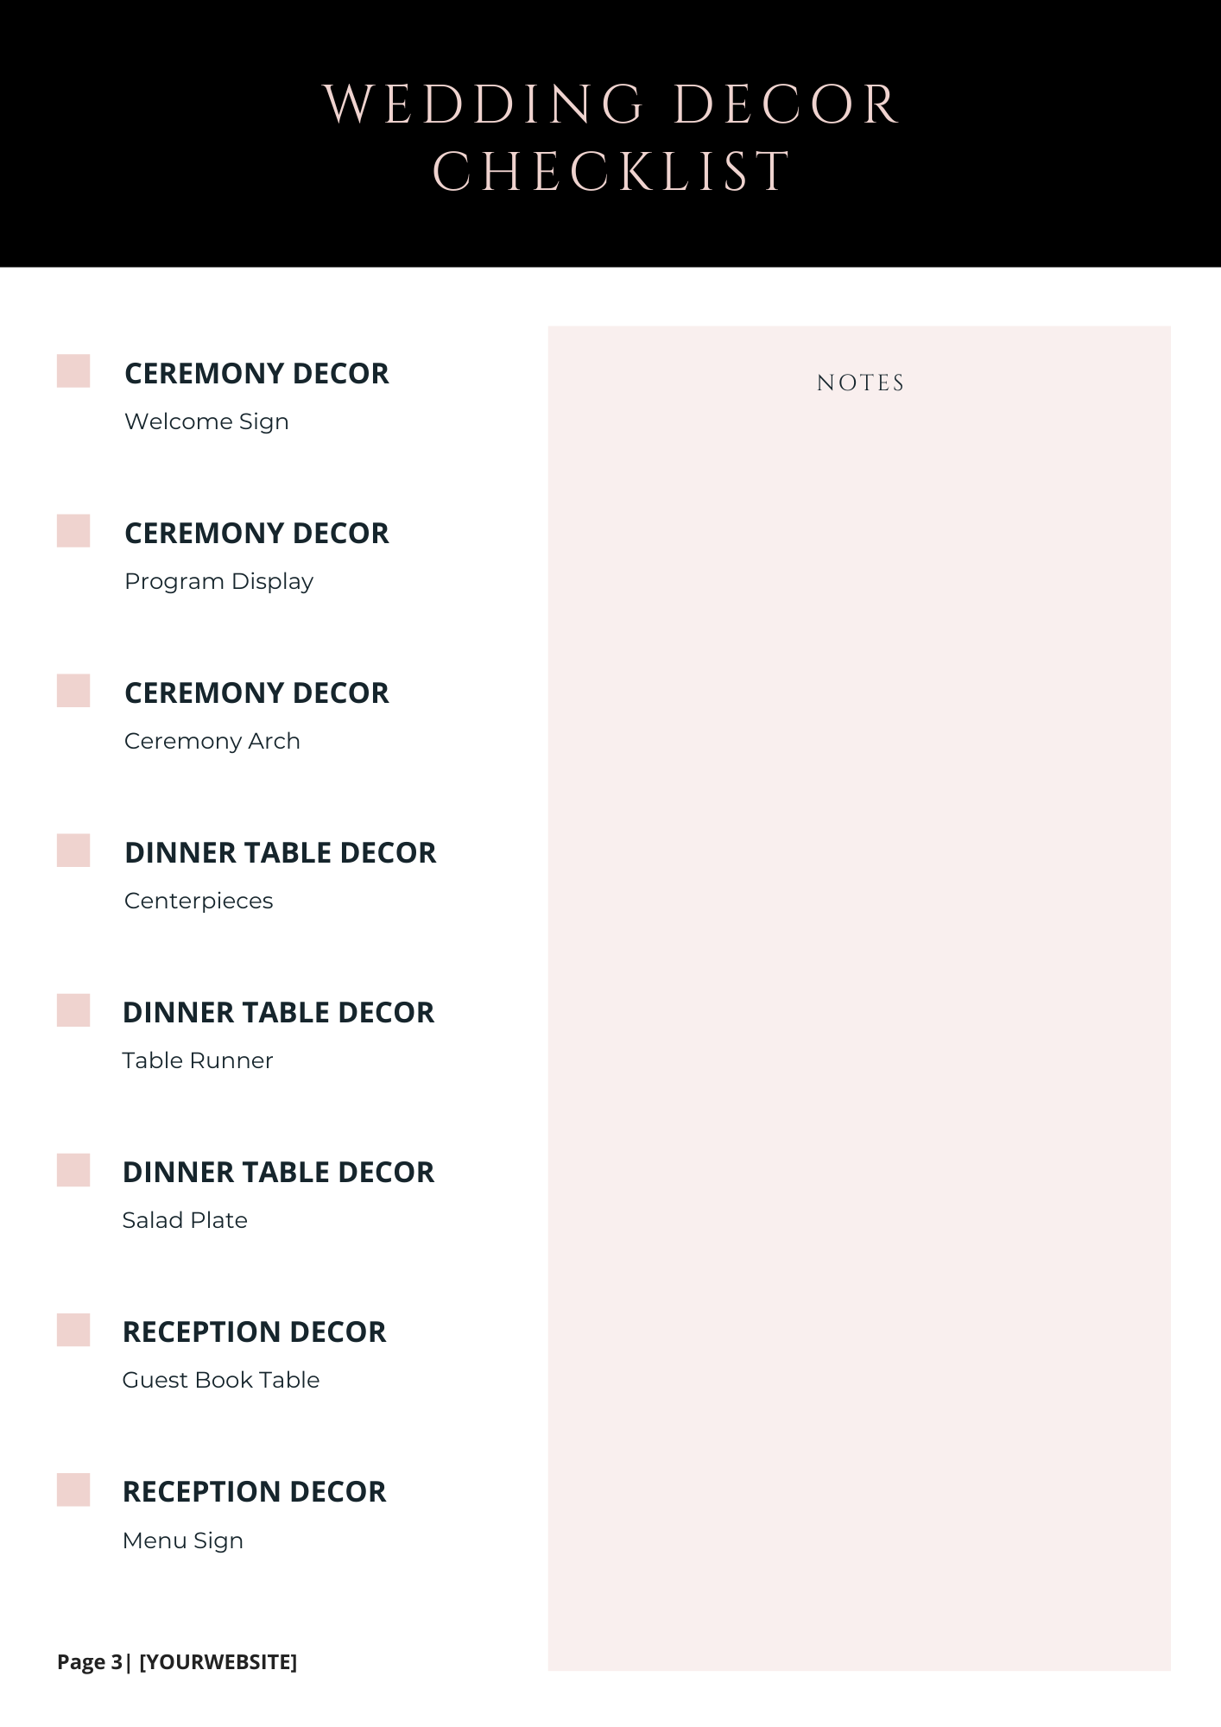Select the NOTES heading

pyautogui.click(x=861, y=383)
